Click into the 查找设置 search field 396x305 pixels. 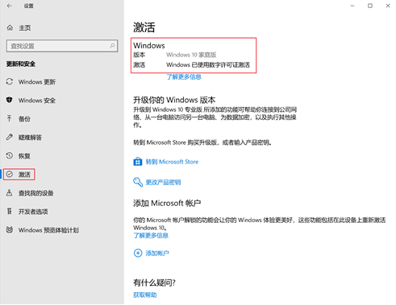coord(62,46)
